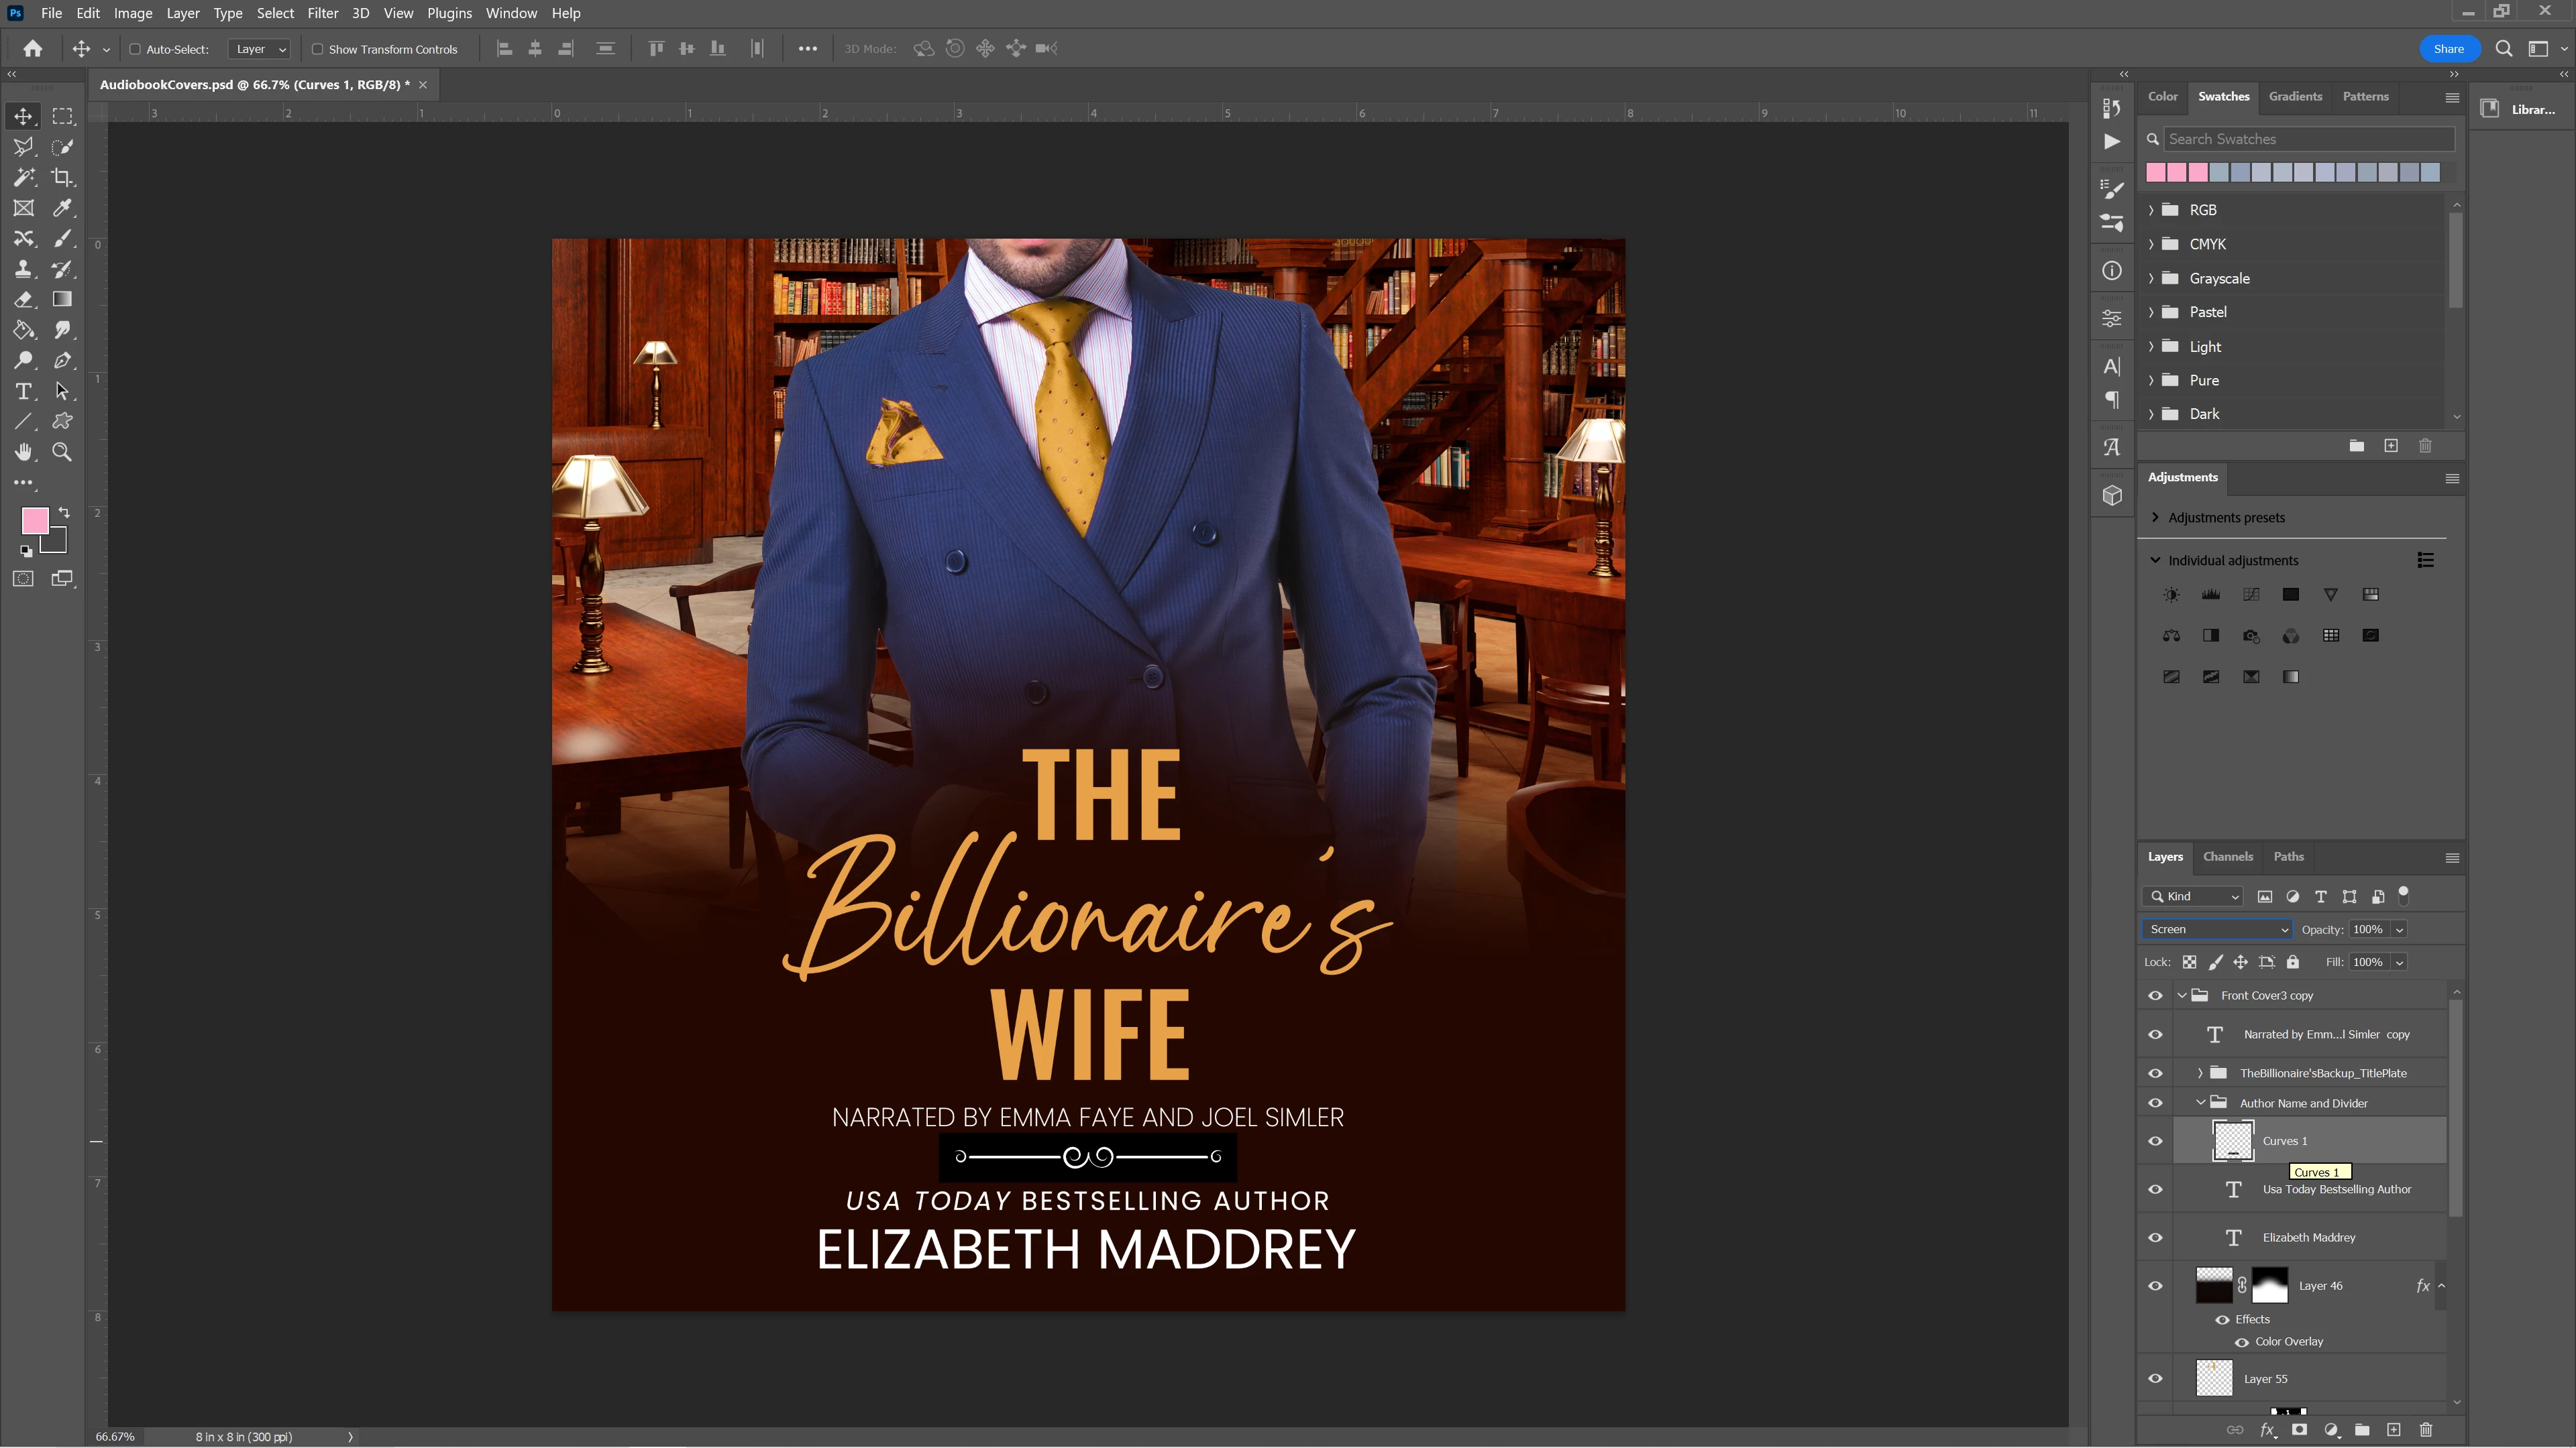This screenshot has height=1448, width=2576.
Task: Expand the Pastel swatches folder
Action: [2151, 313]
